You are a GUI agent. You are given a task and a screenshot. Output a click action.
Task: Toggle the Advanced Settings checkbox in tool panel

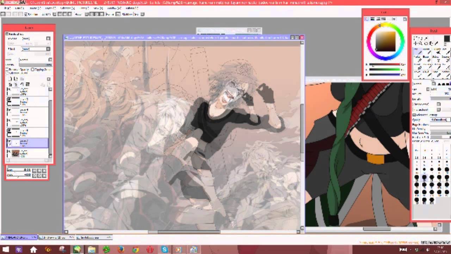tap(414, 115)
